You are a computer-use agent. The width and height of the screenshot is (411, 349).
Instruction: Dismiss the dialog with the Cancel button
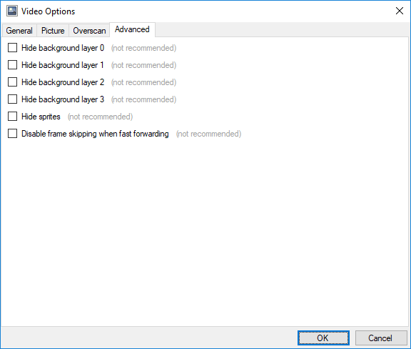(x=381, y=338)
